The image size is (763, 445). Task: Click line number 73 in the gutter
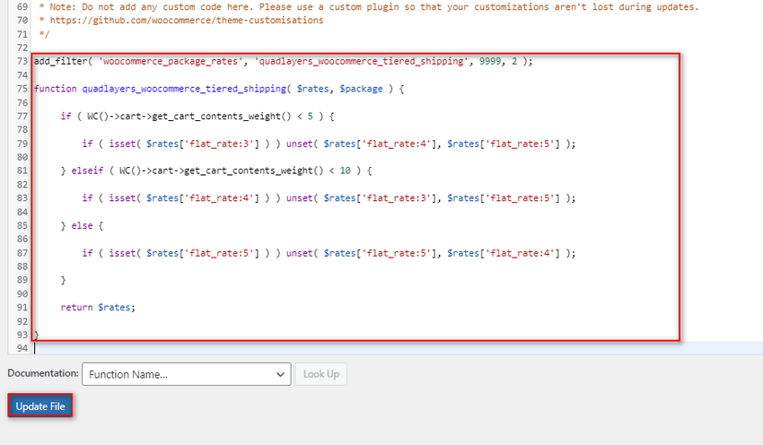(22, 61)
